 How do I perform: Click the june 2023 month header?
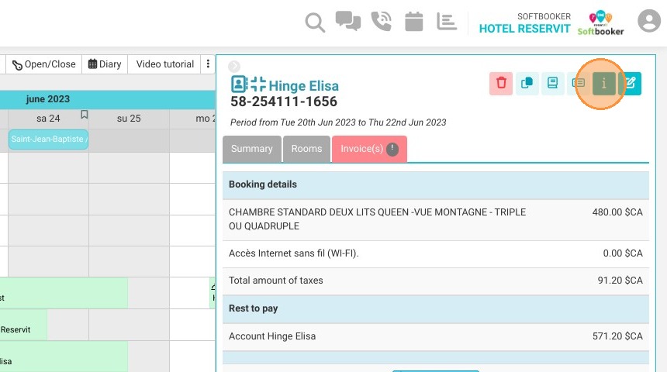point(47,99)
